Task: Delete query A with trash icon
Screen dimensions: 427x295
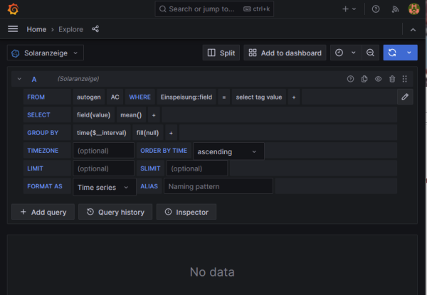Action: (391, 79)
